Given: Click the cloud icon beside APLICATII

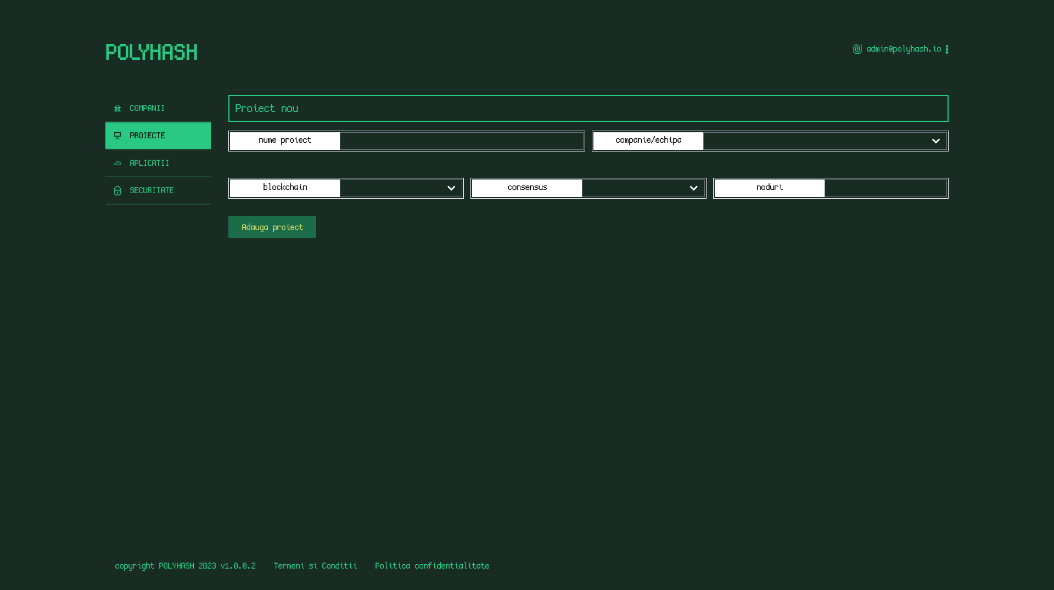Looking at the screenshot, I should tap(117, 164).
